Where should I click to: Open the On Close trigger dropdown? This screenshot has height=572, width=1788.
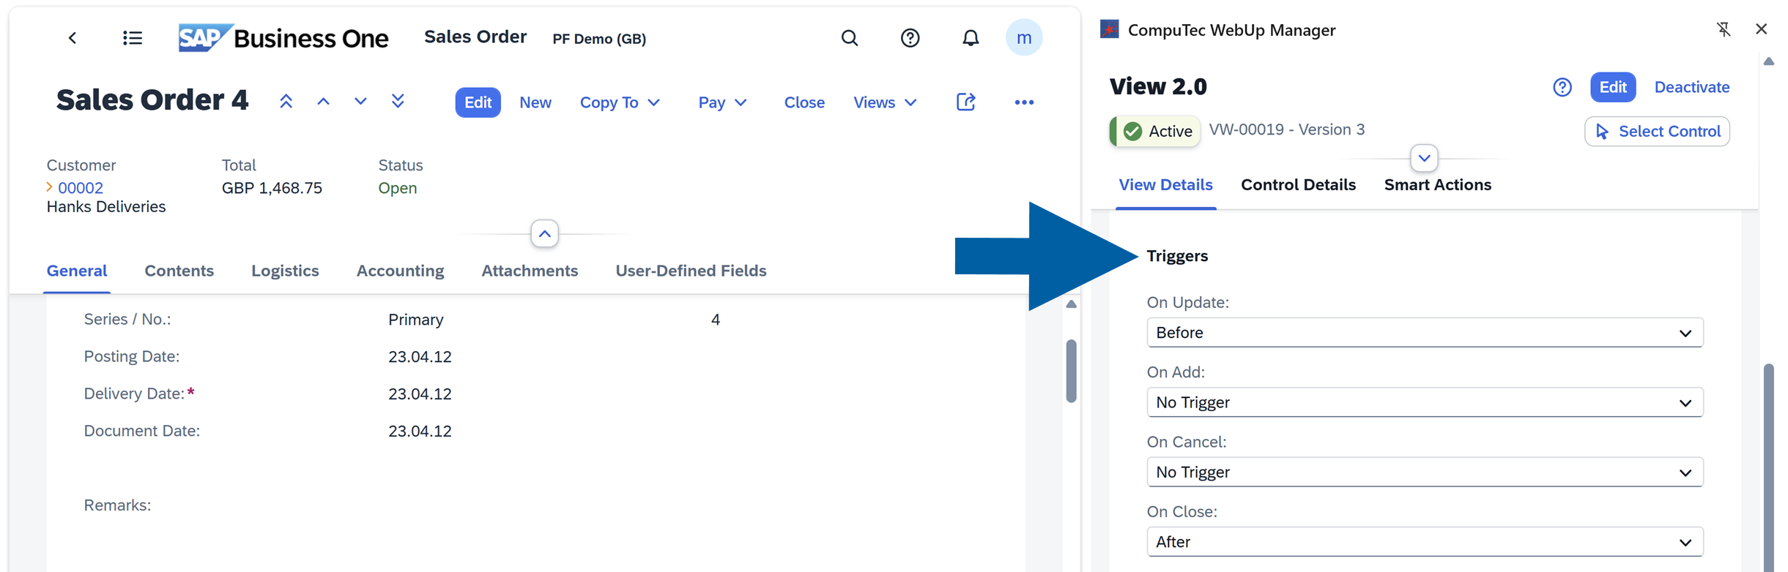click(x=1425, y=542)
